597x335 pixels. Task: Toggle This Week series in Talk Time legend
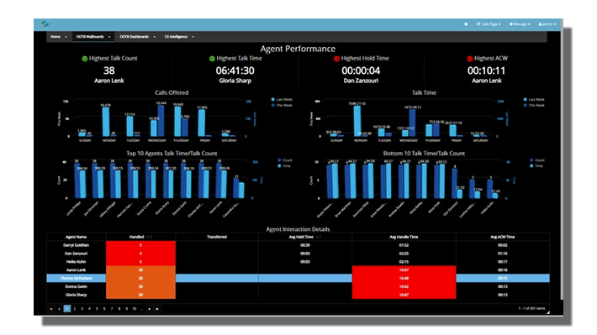point(534,105)
